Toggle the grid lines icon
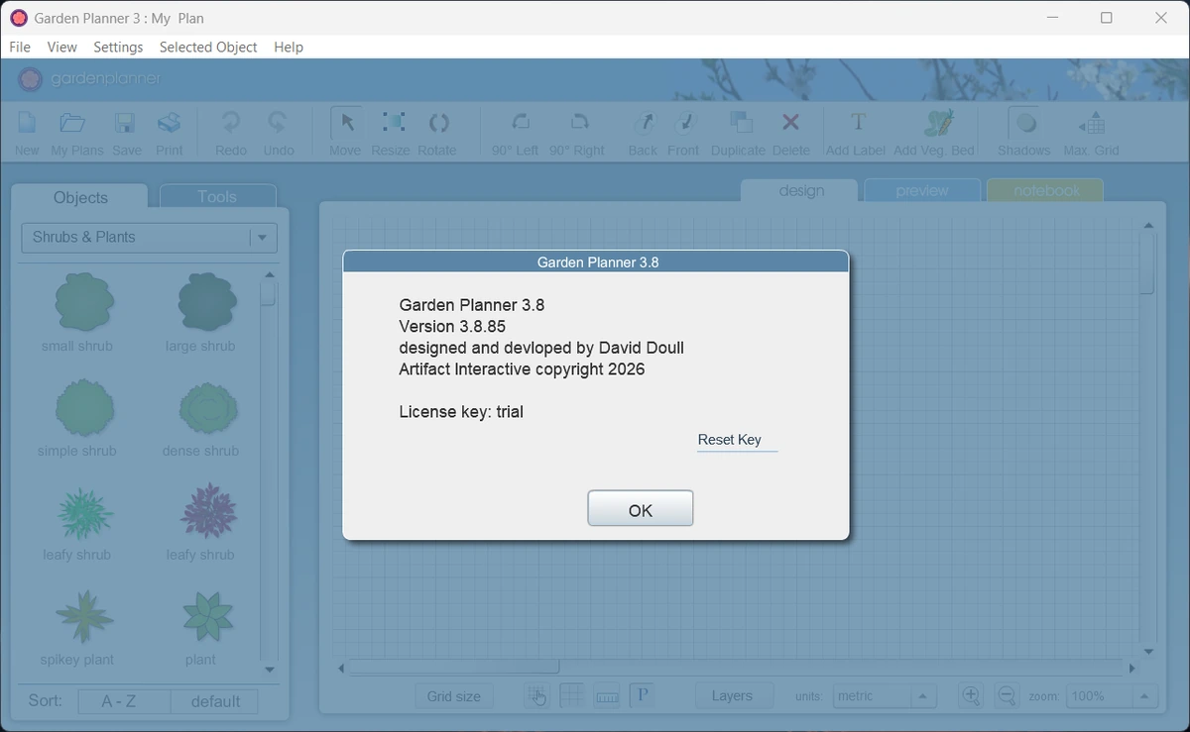 [x=572, y=696]
